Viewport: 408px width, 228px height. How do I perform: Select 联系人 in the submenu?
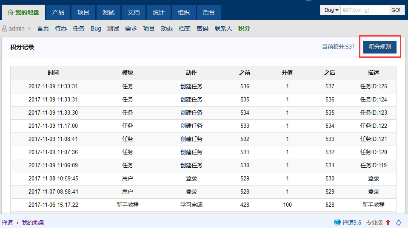point(223,29)
